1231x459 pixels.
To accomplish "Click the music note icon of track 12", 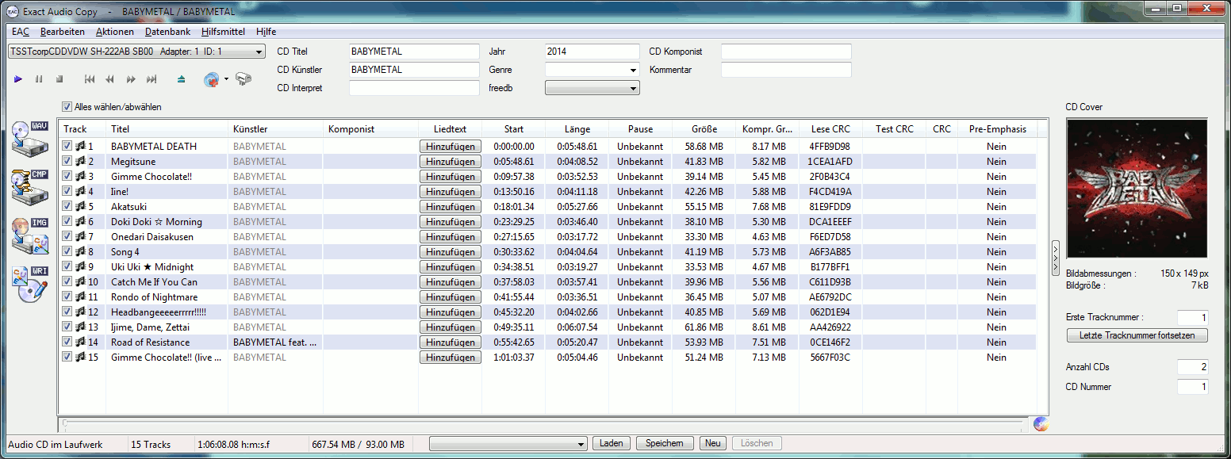I will [80, 312].
